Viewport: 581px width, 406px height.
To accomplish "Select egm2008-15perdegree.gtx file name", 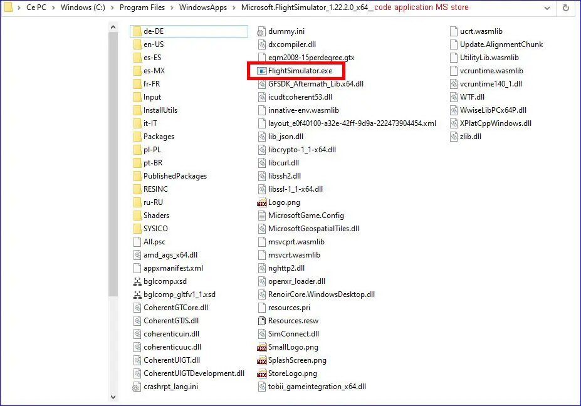I will (311, 58).
